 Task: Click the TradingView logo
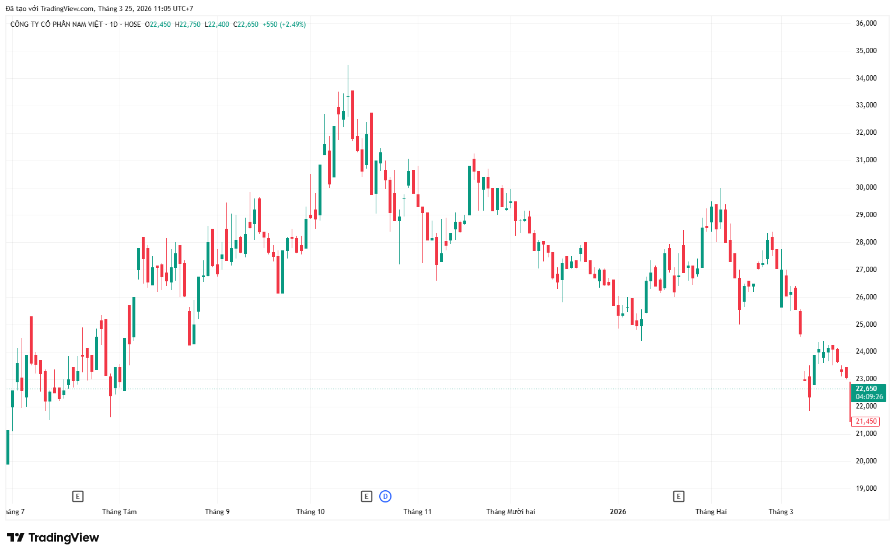click(x=53, y=537)
